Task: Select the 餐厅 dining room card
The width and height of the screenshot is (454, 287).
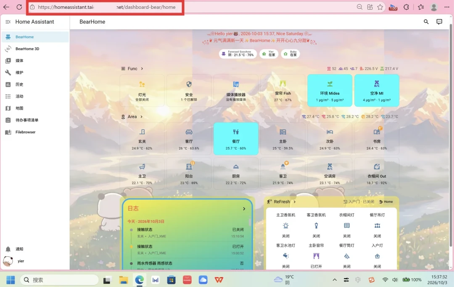Action: click(x=236, y=139)
